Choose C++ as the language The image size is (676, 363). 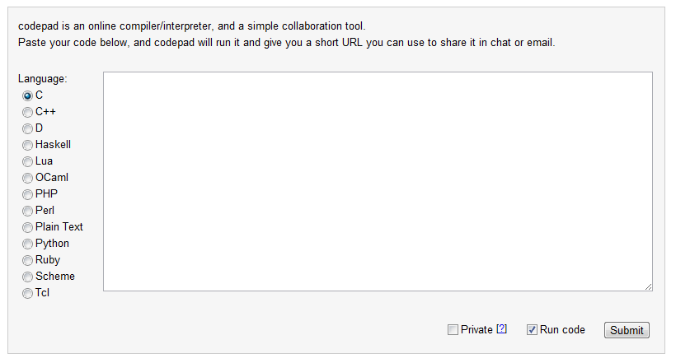[27, 112]
